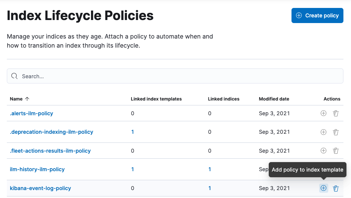Screen dimensions: 351x198
Task: View linked indices count for kibana-event-log-policy
Action: [210, 188]
